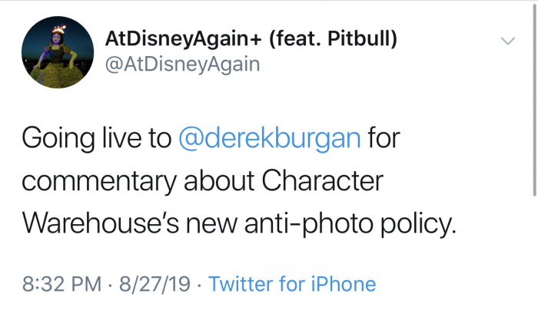The height and width of the screenshot is (310, 538).
Task: Click the "(feat. Pitbull)" part of name
Action: pos(333,38)
